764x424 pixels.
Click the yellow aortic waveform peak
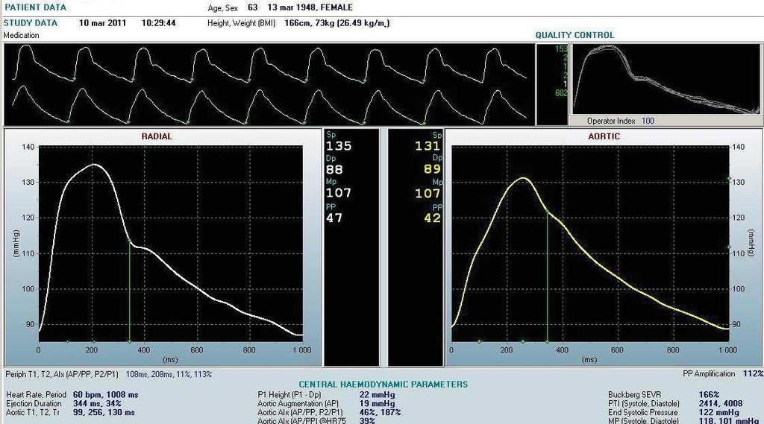click(523, 178)
